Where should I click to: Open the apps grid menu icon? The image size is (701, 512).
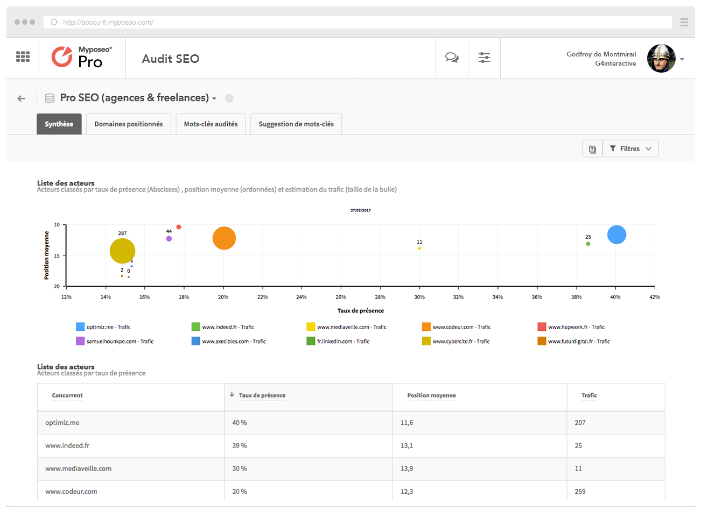coord(23,57)
